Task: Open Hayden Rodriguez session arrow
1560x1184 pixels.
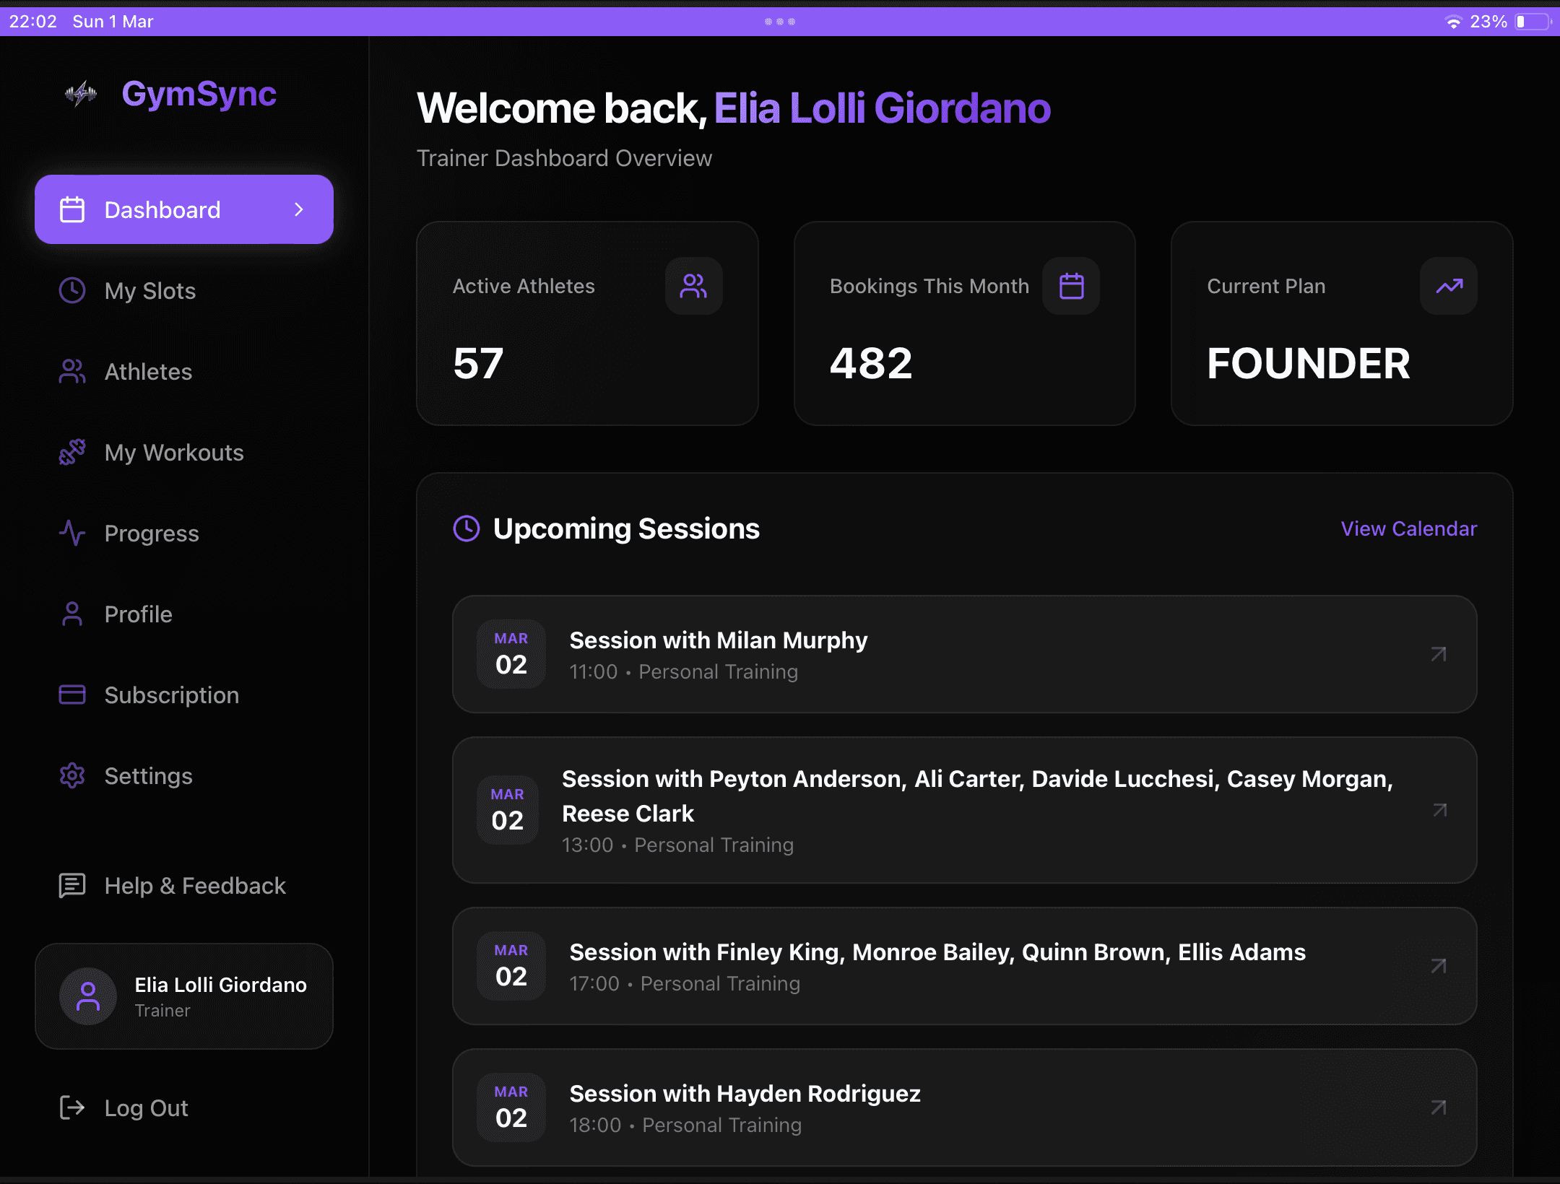Action: (1438, 1107)
